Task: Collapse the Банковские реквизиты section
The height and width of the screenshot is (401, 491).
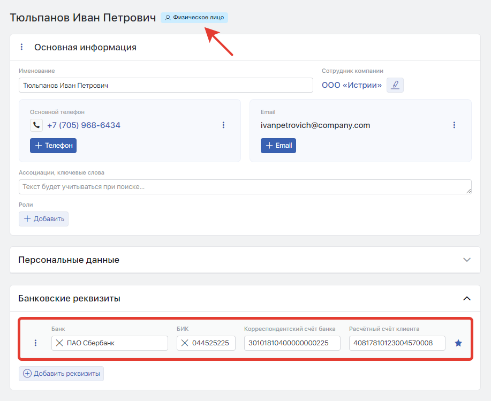Action: tap(467, 298)
